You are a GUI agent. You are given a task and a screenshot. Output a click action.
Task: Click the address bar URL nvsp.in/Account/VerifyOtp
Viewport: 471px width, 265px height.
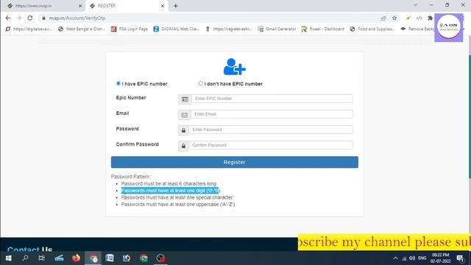pyautogui.click(x=77, y=18)
